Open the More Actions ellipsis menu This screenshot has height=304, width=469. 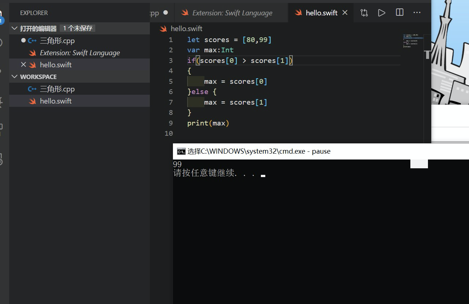417,12
